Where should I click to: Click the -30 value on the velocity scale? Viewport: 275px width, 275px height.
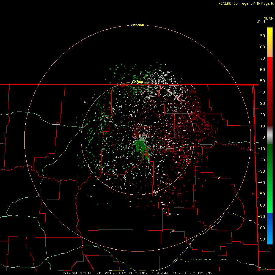(x=261, y=171)
